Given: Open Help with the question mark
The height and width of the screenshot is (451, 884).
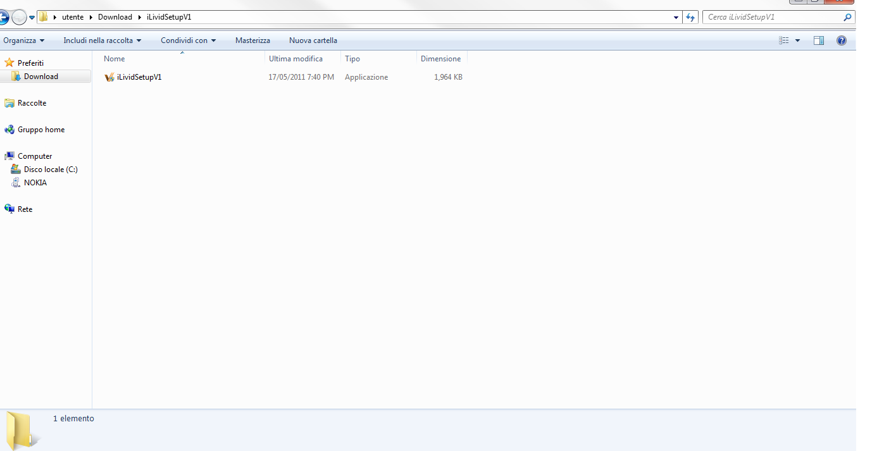Looking at the screenshot, I should (x=842, y=40).
